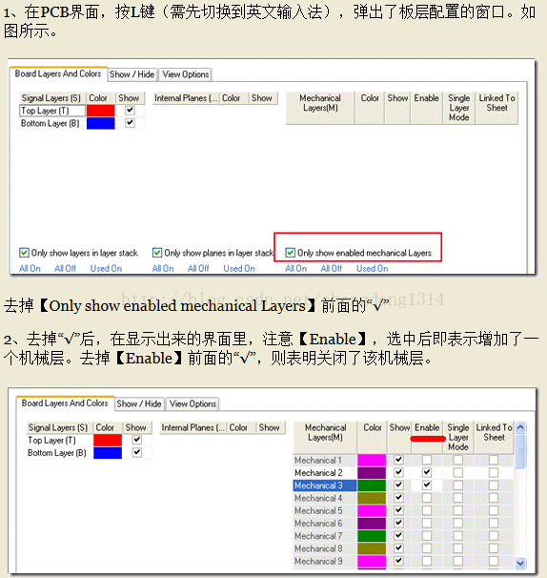Click Used On link under signal layers
This screenshot has height=578, width=547.
pos(106,268)
